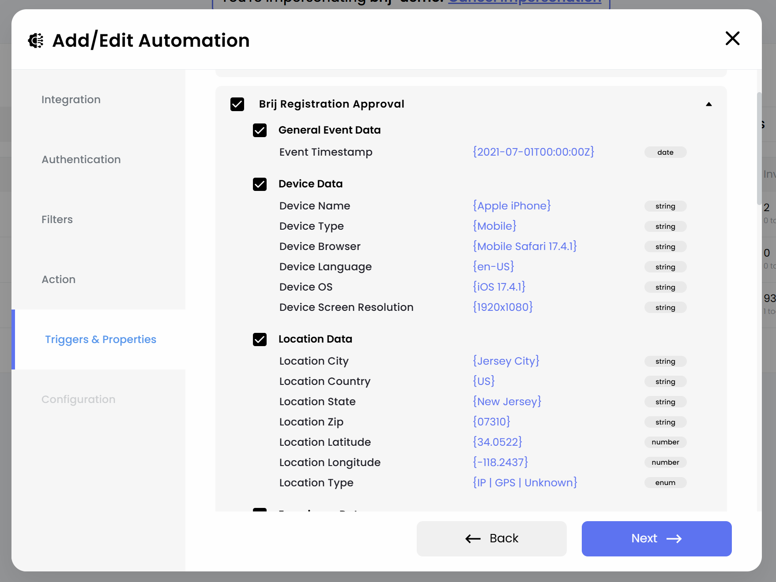Click the Location Country label
Viewport: 776px width, 582px height.
point(325,381)
